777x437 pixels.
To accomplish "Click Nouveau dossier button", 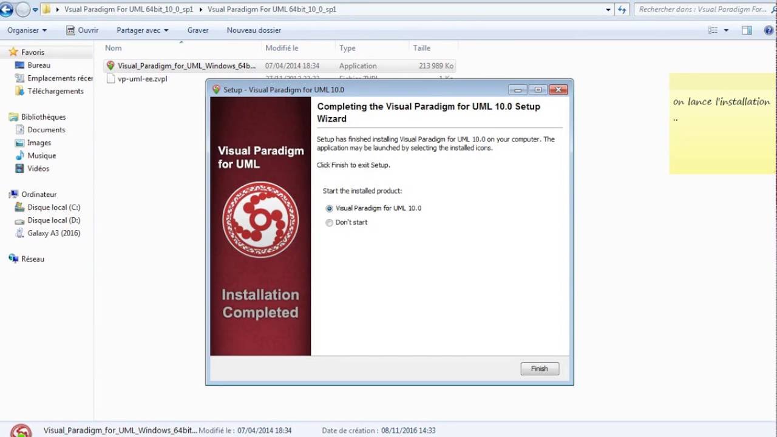I will point(254,30).
